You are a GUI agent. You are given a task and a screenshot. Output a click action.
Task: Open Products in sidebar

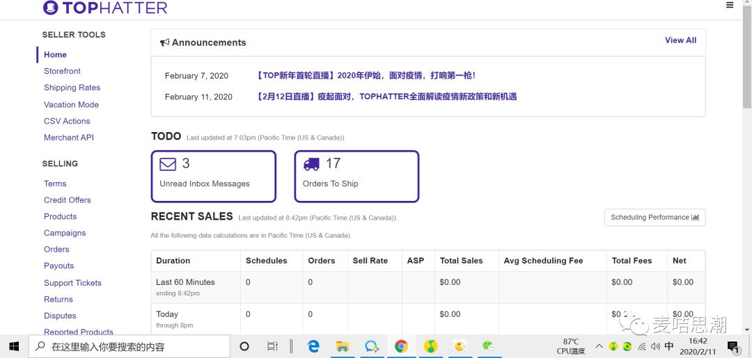click(x=60, y=216)
